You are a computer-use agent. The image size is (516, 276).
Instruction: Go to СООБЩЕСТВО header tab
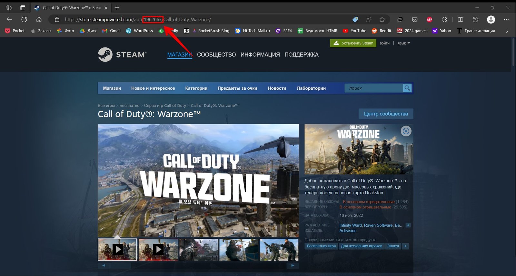pos(216,55)
